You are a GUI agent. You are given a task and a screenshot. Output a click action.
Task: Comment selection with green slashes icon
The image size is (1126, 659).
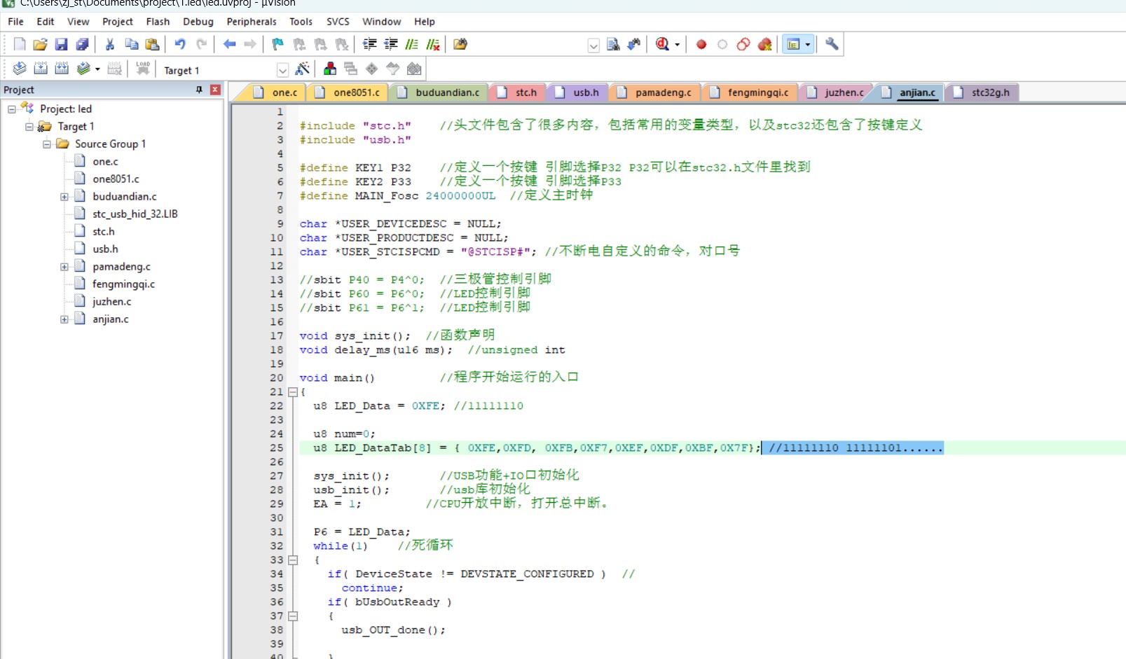(x=412, y=44)
